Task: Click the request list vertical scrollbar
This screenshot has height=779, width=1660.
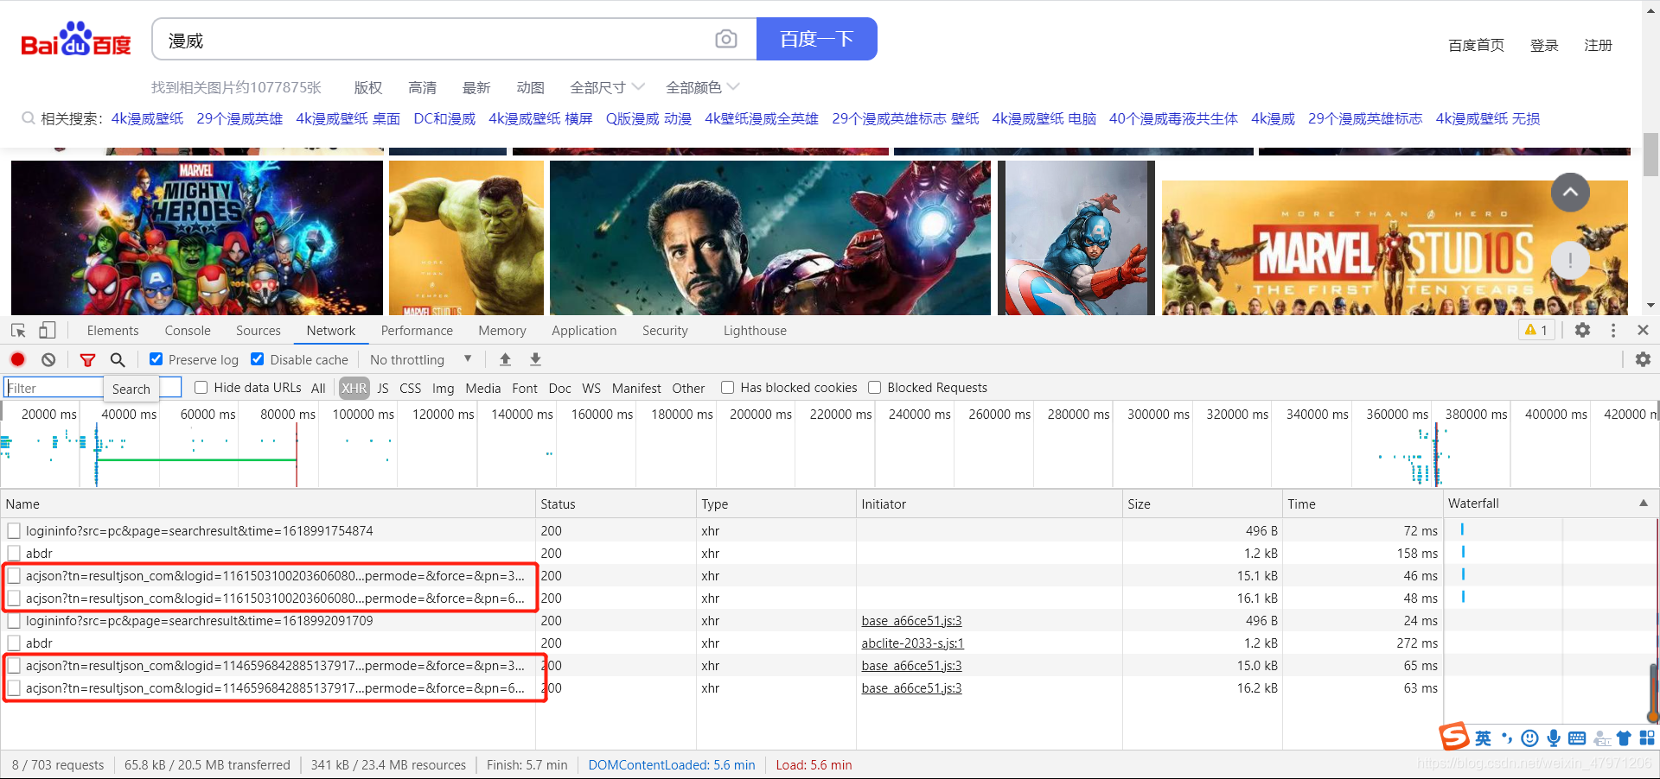Action: pyautogui.click(x=1654, y=691)
